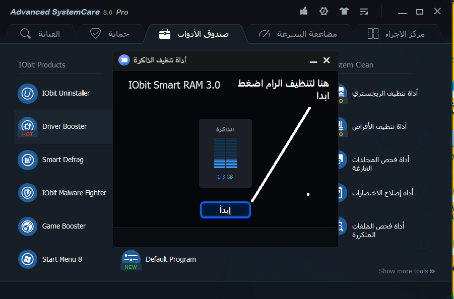This screenshot has height=299, width=454.
Task: Click the speedometer icon on مضاعفة السرعة tab
Action: coord(265,34)
